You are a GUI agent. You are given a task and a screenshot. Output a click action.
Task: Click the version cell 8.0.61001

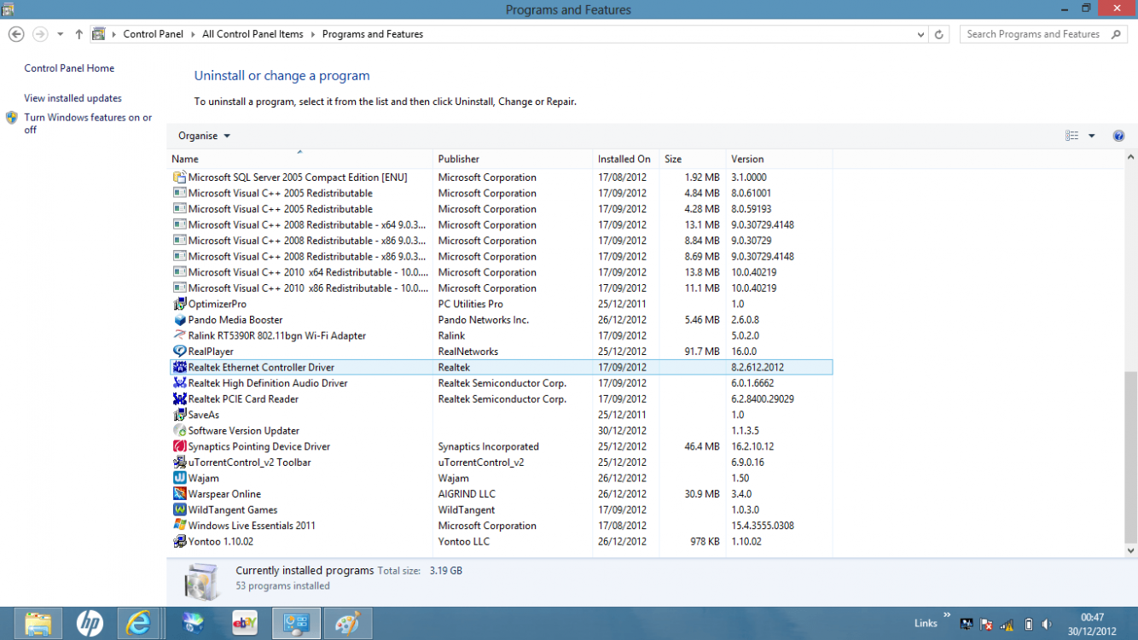pyautogui.click(x=751, y=193)
